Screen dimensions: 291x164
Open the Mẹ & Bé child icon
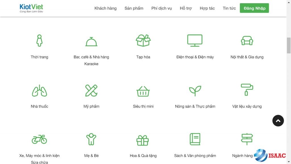tap(91, 139)
